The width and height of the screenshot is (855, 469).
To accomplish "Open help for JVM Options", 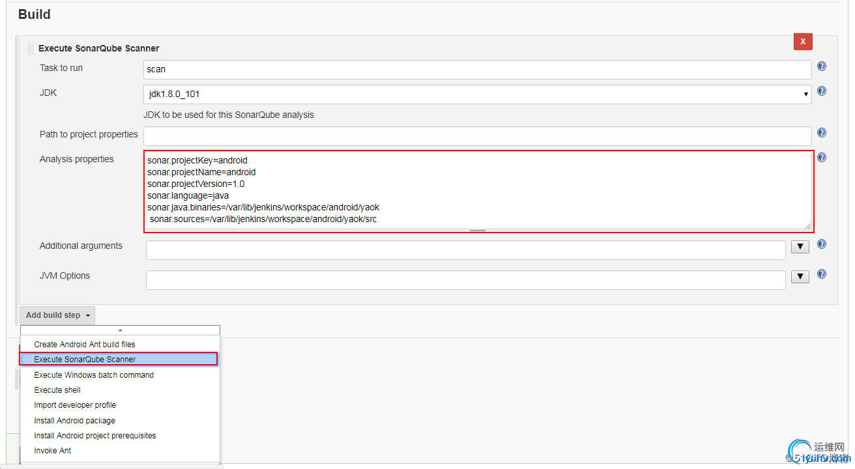I will tap(822, 274).
